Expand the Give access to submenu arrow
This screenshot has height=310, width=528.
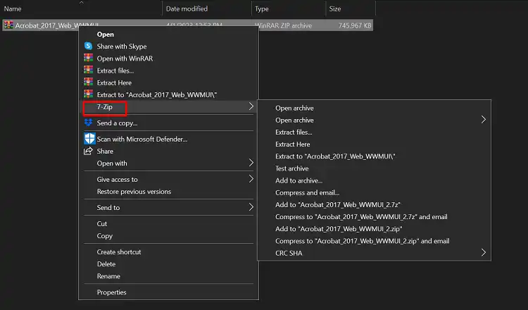pyautogui.click(x=251, y=179)
